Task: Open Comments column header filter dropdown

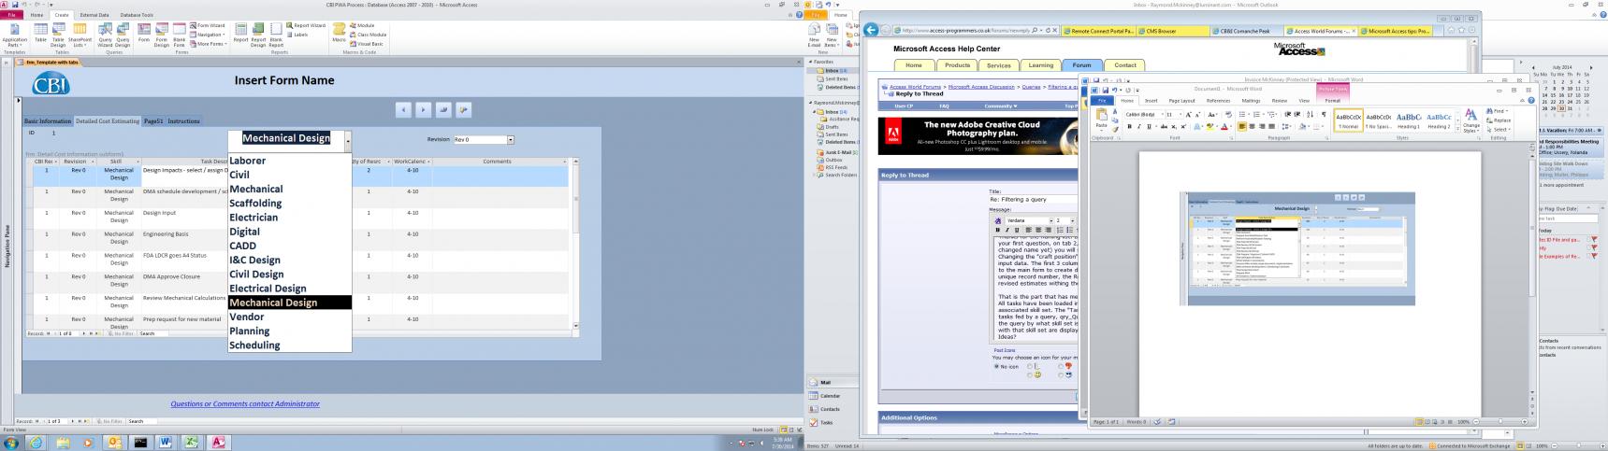Action: (x=565, y=162)
